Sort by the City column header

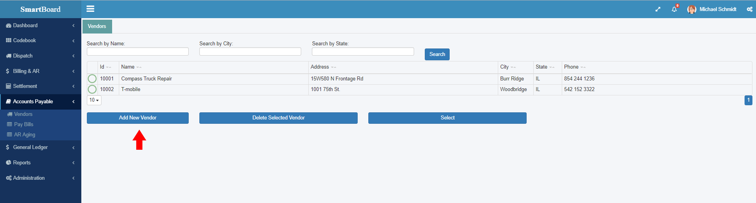[516, 67]
